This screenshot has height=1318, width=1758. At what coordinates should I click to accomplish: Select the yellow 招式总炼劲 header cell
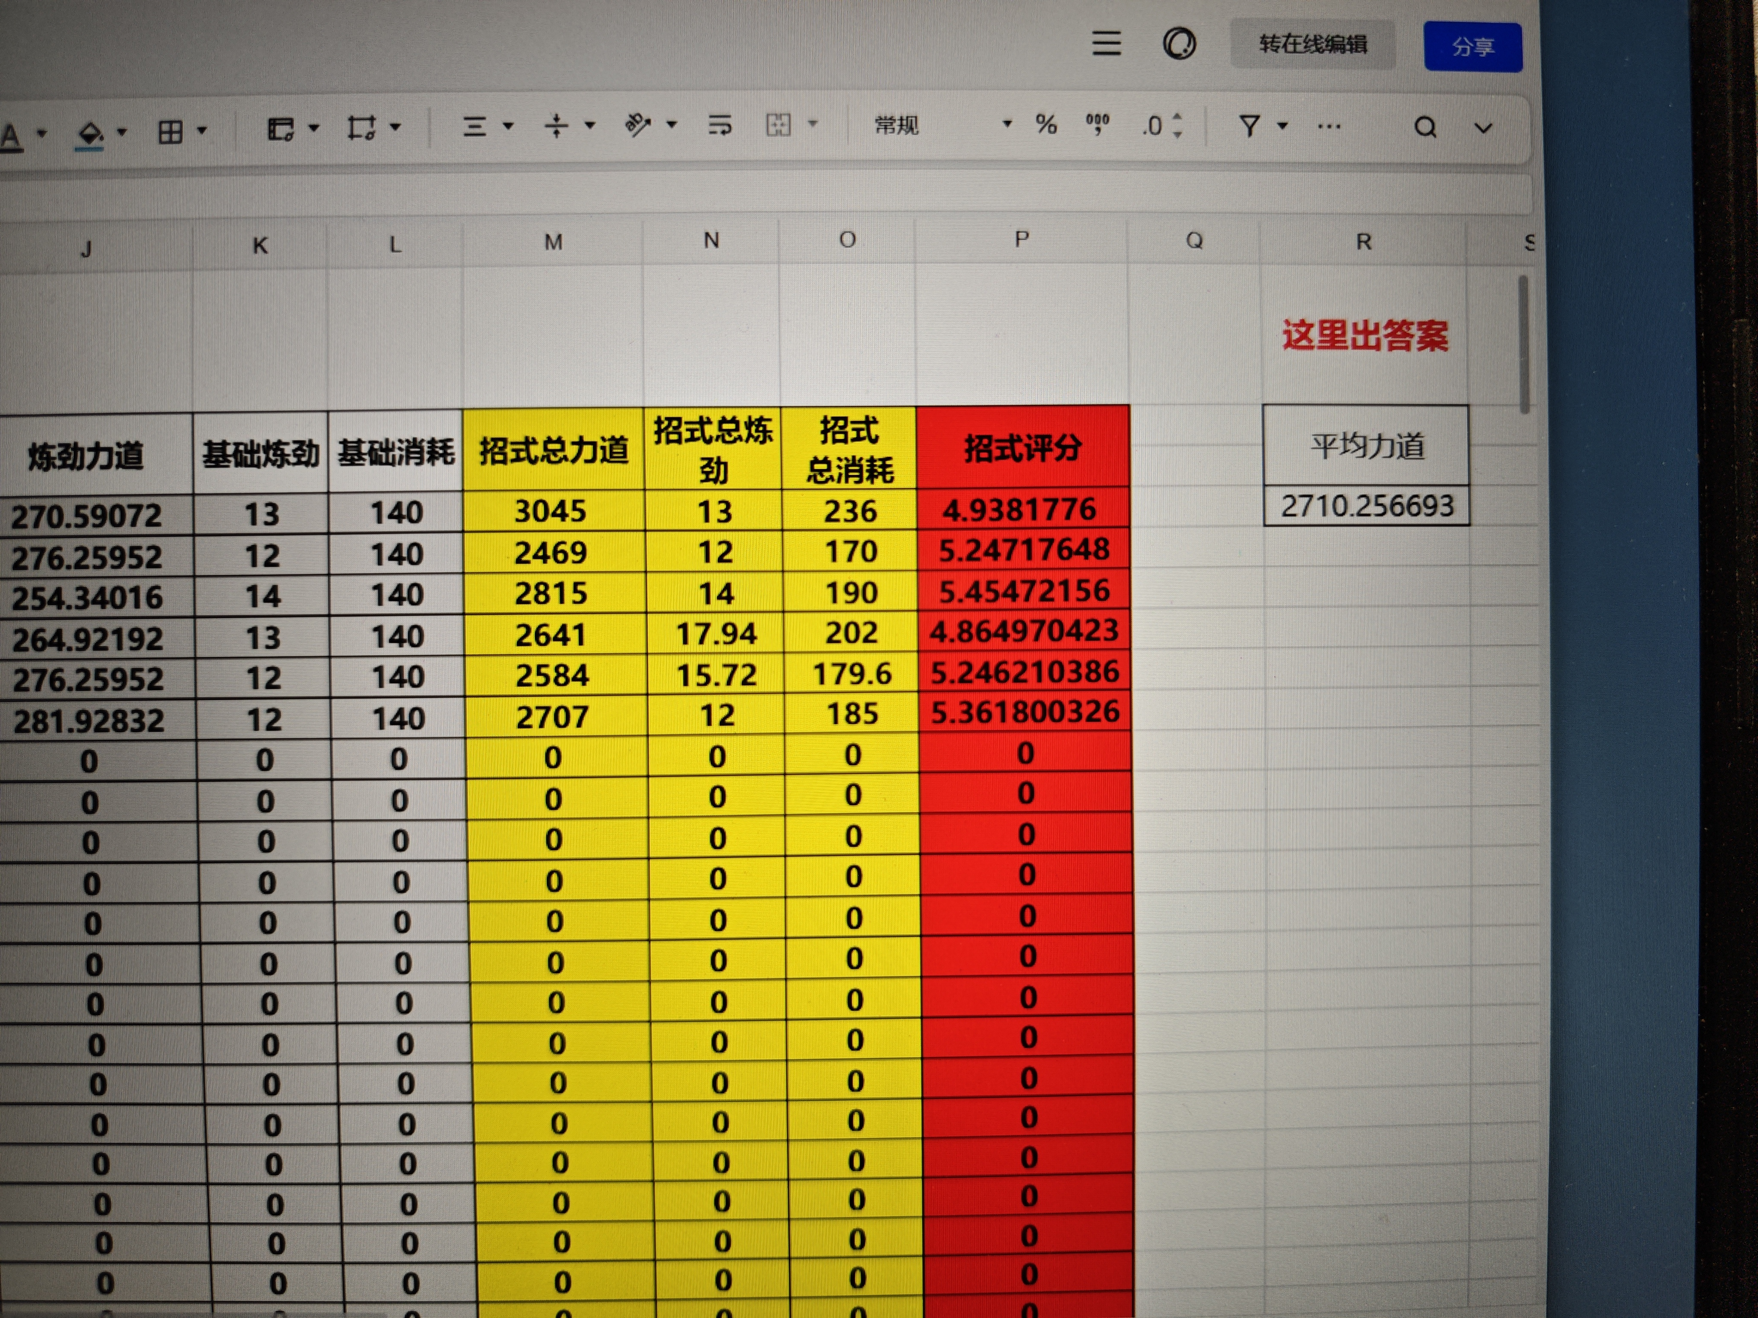click(713, 449)
